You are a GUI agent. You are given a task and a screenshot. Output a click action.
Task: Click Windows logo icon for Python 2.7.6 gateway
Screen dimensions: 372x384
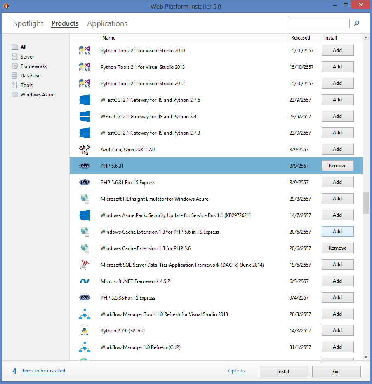tap(85, 100)
